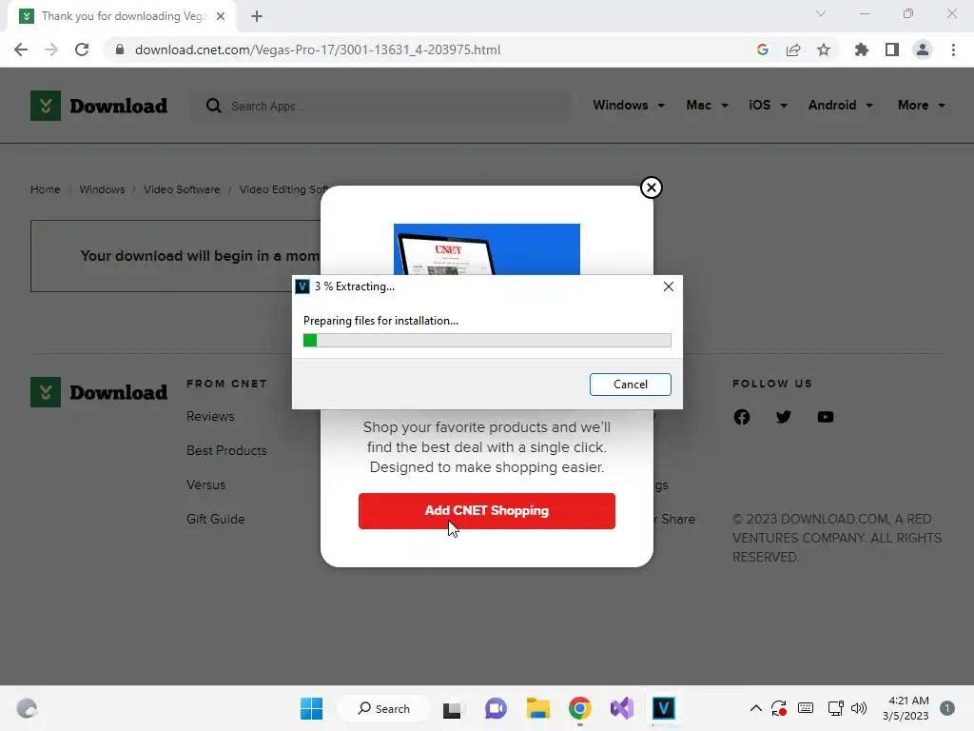Click the volume speaker tray icon
Screen dimensions: 974x731
tap(859, 708)
